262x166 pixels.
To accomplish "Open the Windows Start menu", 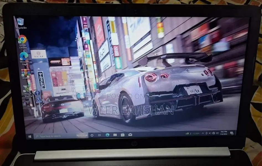I will tap(30, 137).
